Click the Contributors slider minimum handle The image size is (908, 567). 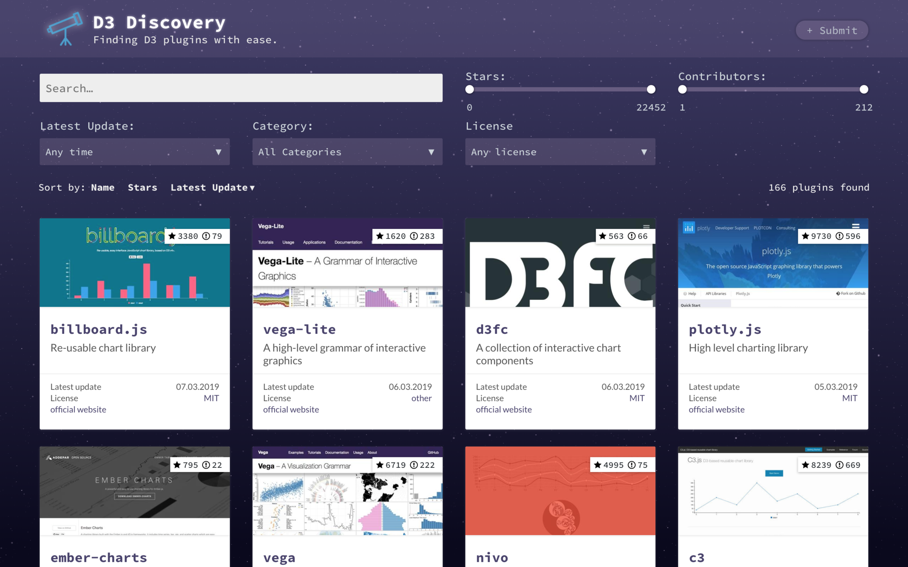click(682, 89)
